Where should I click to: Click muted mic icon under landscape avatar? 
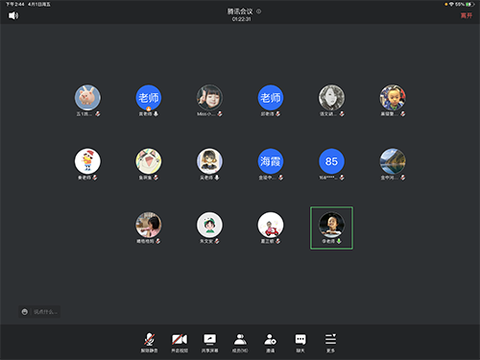point(403,178)
